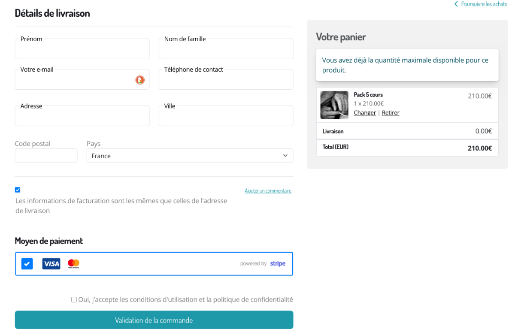Remove the item with Retirer link
The height and width of the screenshot is (332, 515).
pos(391,113)
